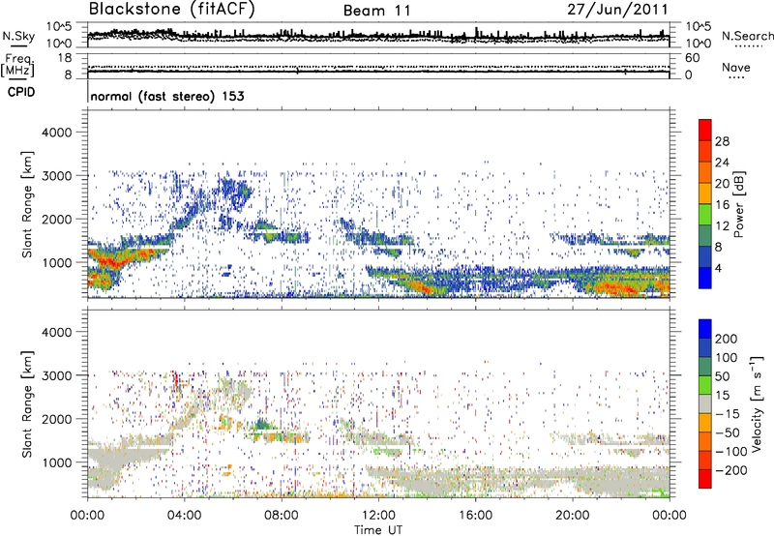Click the '3000' tick on velocity panel

coord(56,375)
